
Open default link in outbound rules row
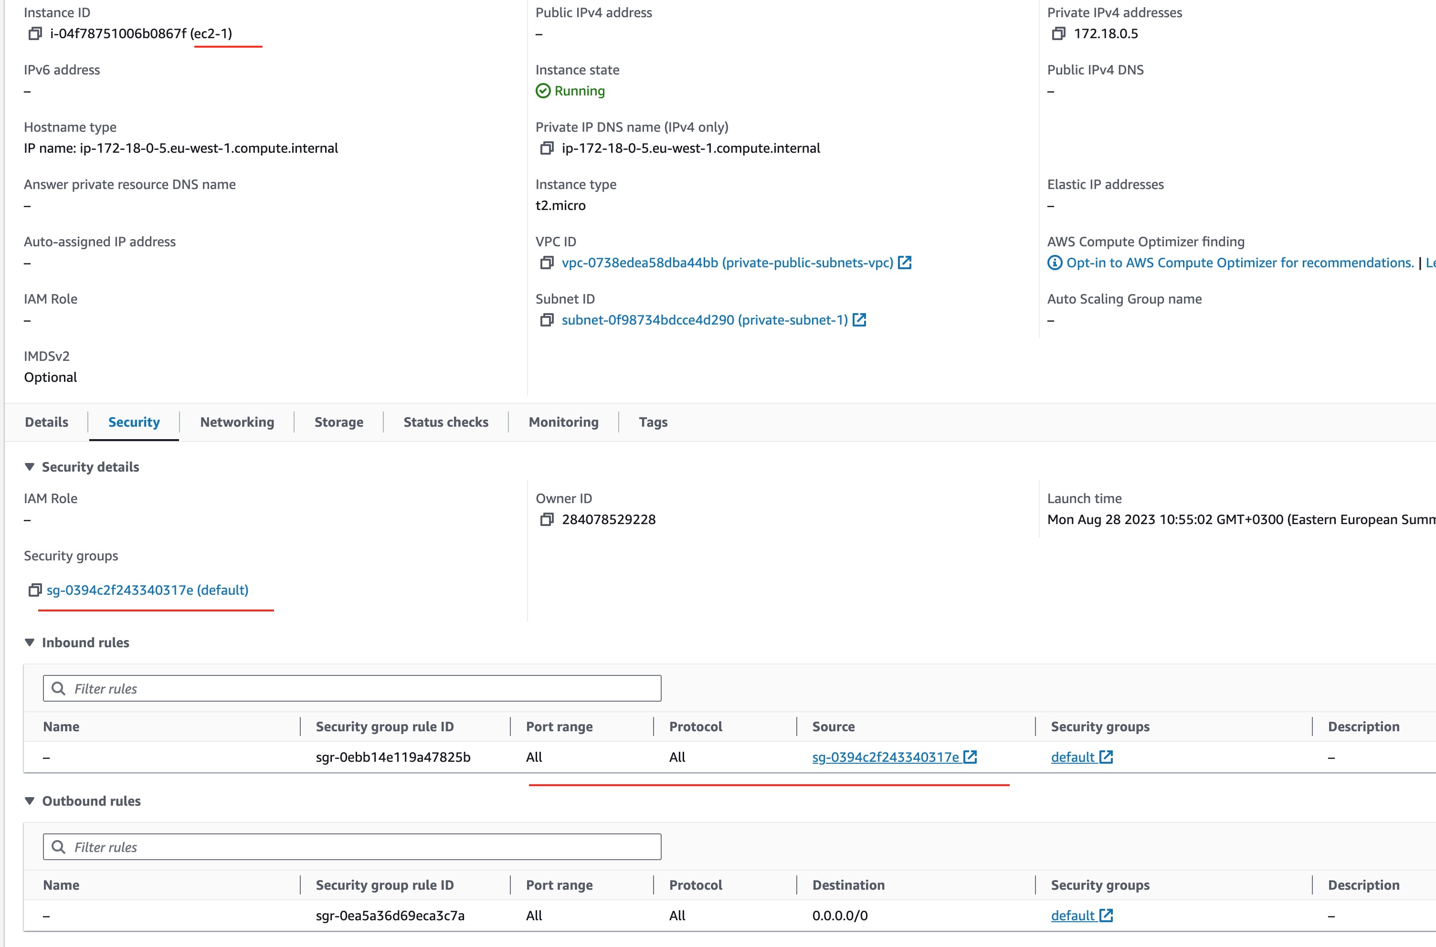click(1073, 915)
